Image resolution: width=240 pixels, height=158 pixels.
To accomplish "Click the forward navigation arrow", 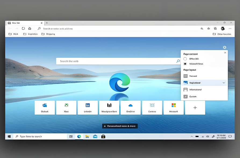I will (17, 28).
